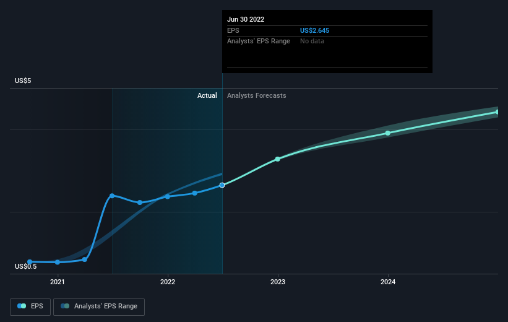Click the 2024 x-axis label
Image resolution: width=508 pixels, height=322 pixels.
coord(388,282)
